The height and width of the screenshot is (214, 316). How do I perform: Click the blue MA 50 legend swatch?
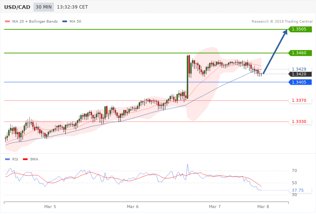(x=65, y=21)
